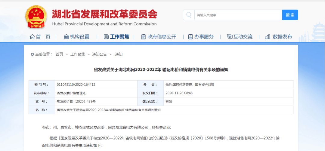Click the notepad icon beside 政府信息公开
The height and width of the screenshot is (151, 325).
tap(144, 37)
